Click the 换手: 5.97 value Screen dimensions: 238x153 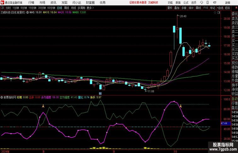pos(96,97)
